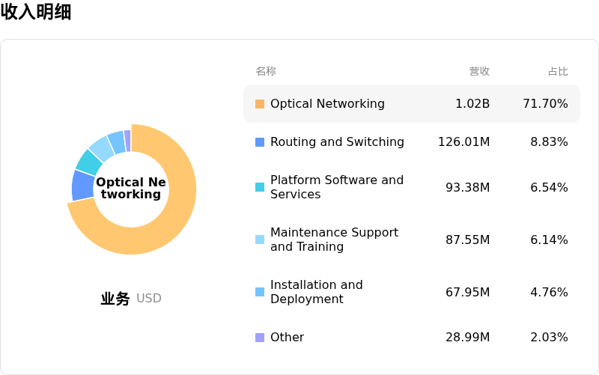Click the USD currency label
The width and height of the screenshot is (599, 375).
click(x=148, y=298)
